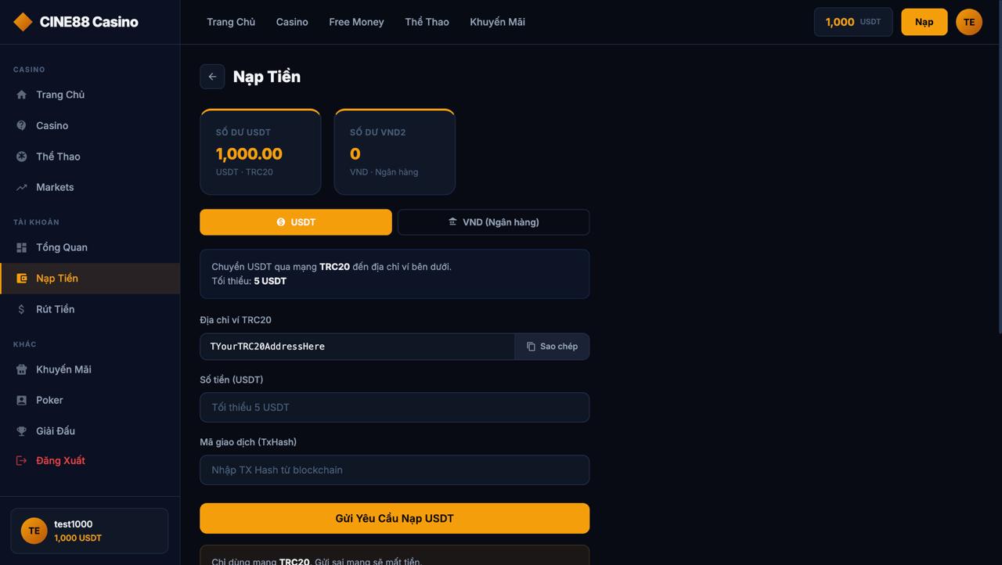Screen dimensions: 1002x565
Task: Click the CINE88 Casino diamond logo
Action: pyautogui.click(x=23, y=22)
